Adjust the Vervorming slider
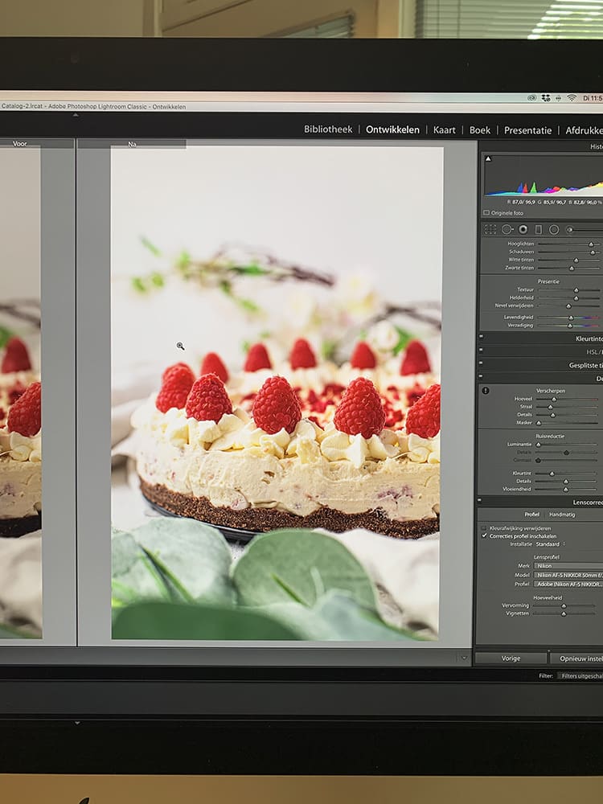 click(x=564, y=606)
